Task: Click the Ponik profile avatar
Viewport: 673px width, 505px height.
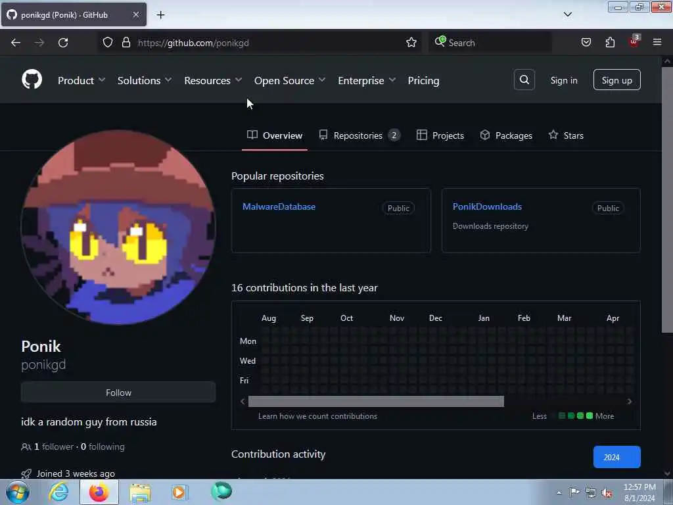Action: (x=118, y=228)
